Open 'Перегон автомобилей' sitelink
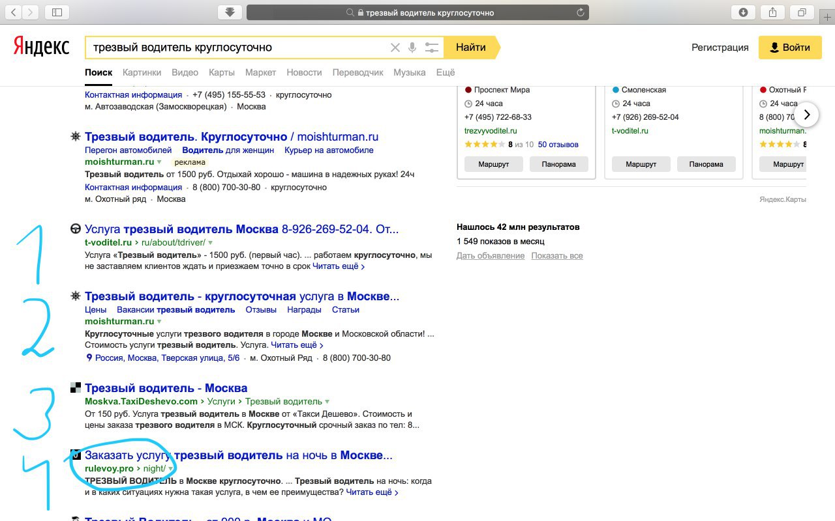 (128, 150)
